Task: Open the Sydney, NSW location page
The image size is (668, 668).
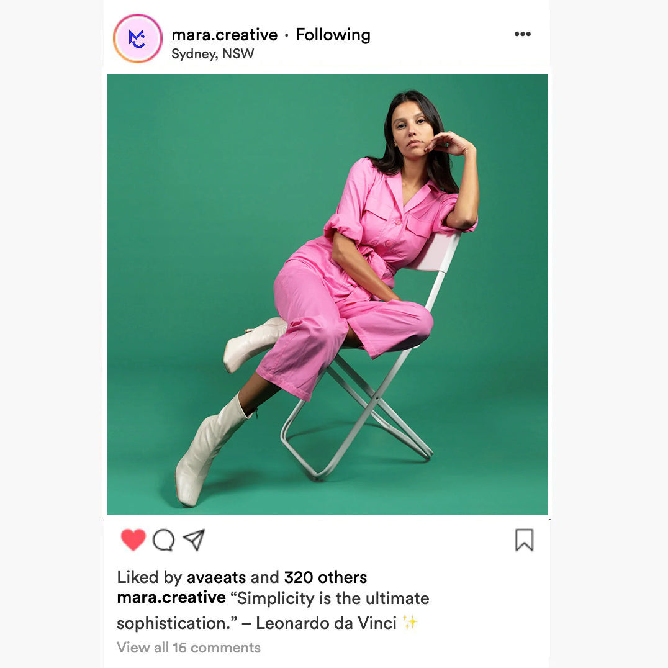Action: coord(212,54)
